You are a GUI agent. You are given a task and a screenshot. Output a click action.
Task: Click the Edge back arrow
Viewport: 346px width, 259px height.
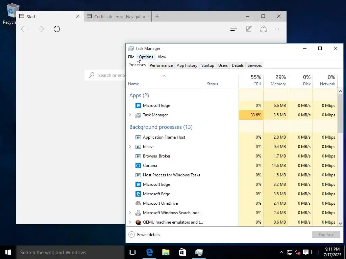click(24, 29)
